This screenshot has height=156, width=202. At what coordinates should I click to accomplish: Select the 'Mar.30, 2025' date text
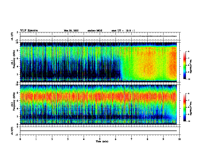click(71, 31)
